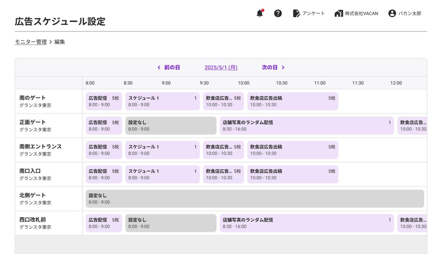Select 飲食店広告出稿 block in 南のゲート row

tap(293, 101)
